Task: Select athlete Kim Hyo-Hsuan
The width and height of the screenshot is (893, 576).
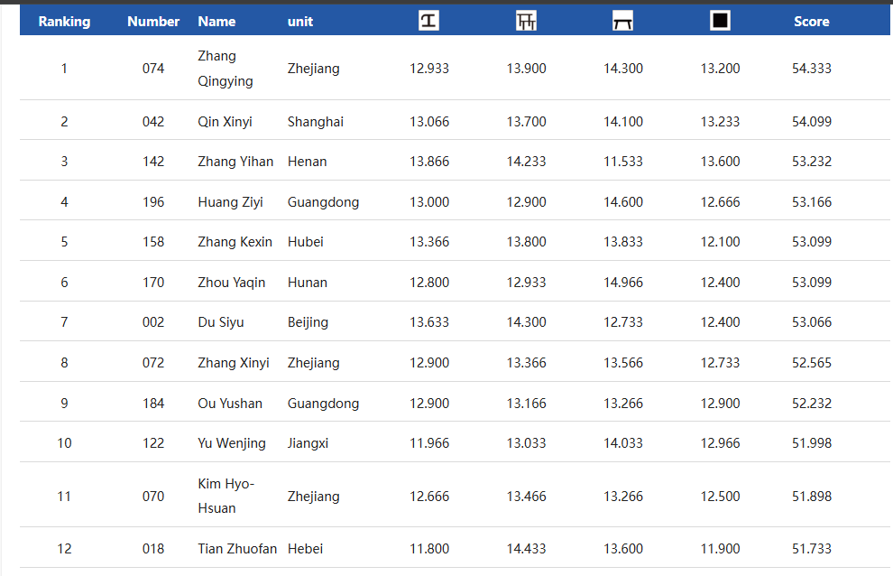Action: (226, 496)
